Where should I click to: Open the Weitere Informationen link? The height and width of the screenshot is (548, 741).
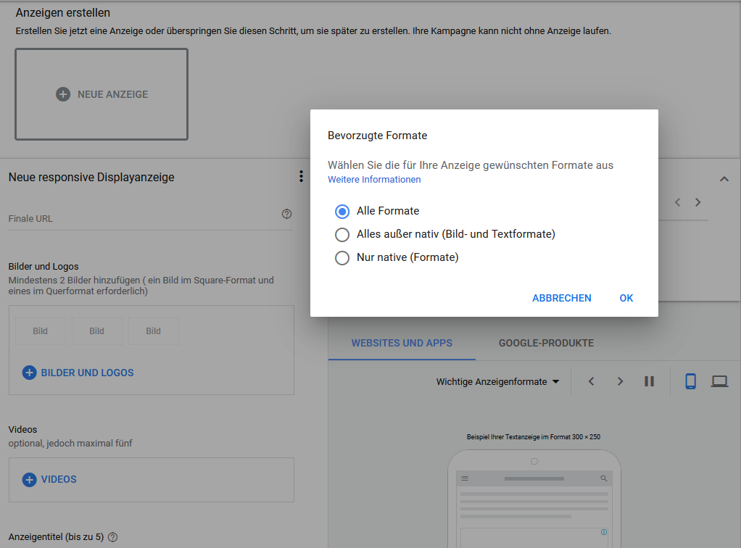[374, 180]
